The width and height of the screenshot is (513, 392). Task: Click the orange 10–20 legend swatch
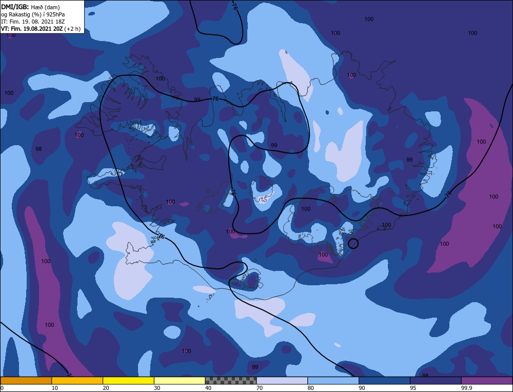[x=77, y=381]
